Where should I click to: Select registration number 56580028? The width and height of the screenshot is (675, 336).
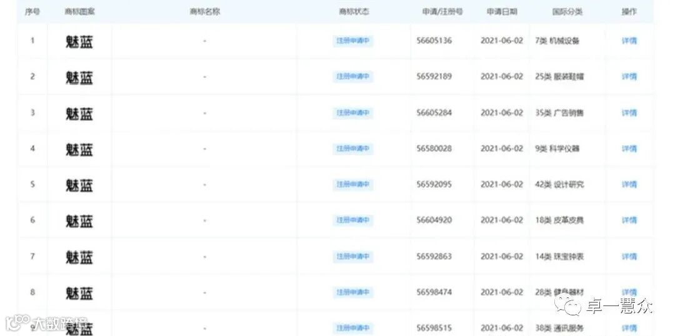pyautogui.click(x=434, y=149)
